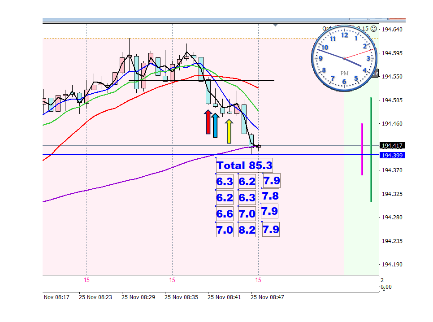The height and width of the screenshot is (322, 433).
Task: Select the 8.2 value label
Action: coord(247,230)
